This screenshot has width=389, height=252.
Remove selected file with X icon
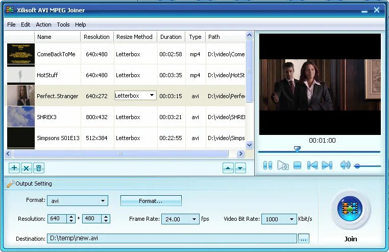point(27,168)
